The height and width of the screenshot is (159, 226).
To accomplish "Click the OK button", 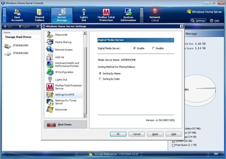I will [x=118, y=134].
